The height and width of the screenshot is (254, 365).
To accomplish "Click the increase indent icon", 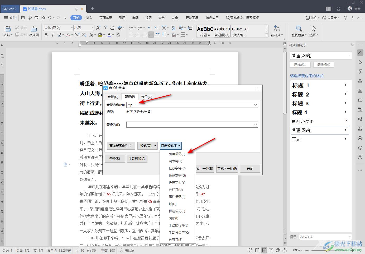I will coord(157,28).
